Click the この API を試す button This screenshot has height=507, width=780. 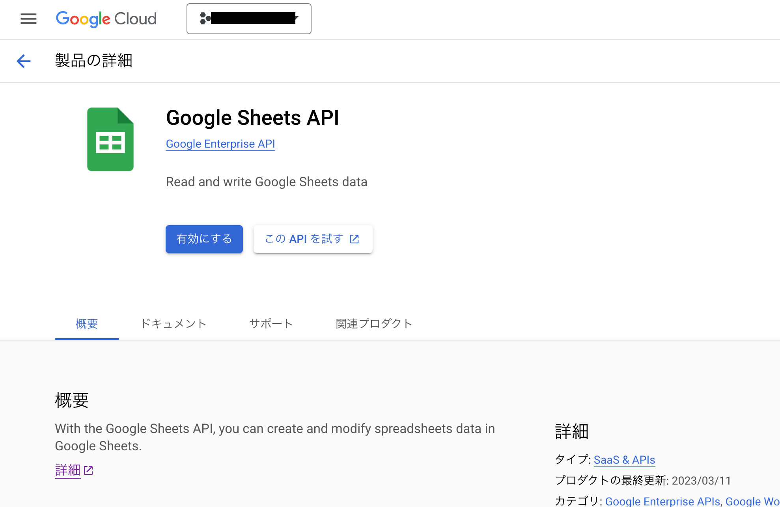coord(313,239)
